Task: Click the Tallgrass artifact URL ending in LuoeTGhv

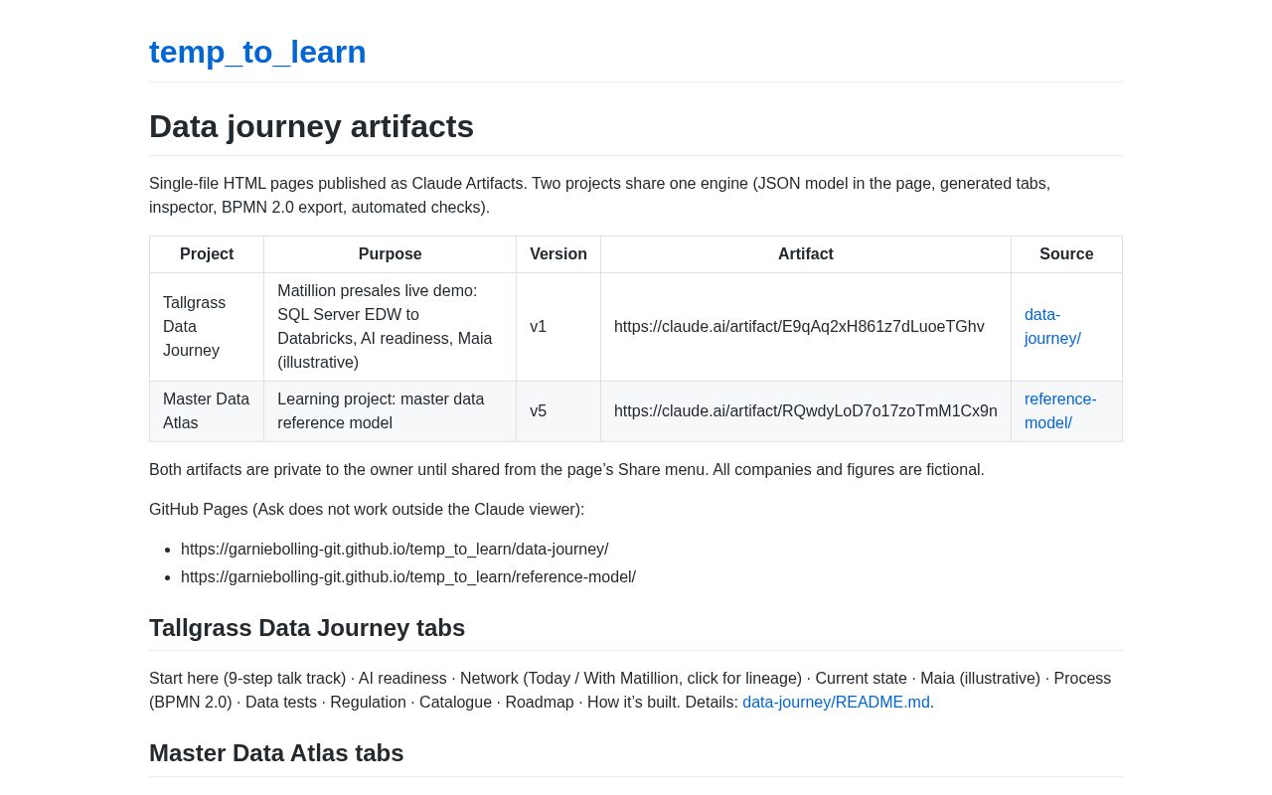Action: click(x=799, y=327)
